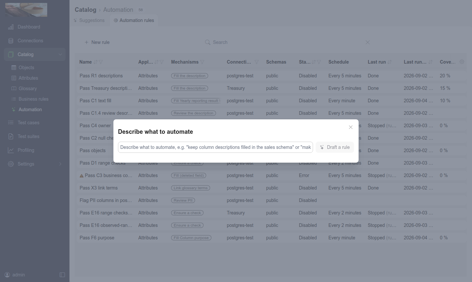Sort the table by Name column

(95, 62)
